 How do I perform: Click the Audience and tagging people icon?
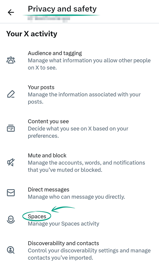click(x=11, y=60)
